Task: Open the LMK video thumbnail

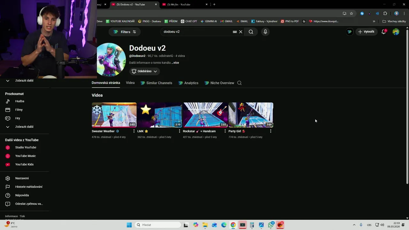Action: [x=160, y=115]
